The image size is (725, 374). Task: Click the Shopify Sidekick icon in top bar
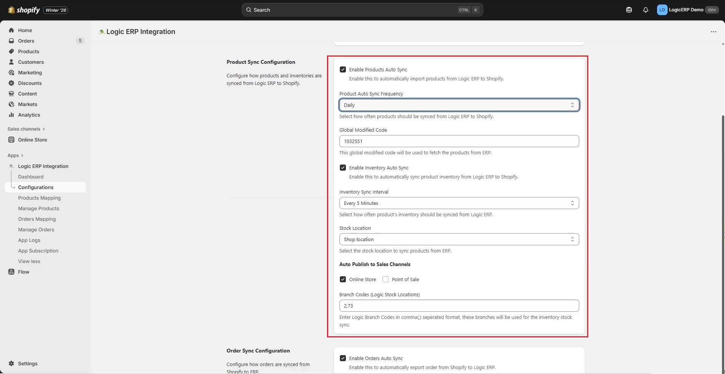click(x=629, y=10)
